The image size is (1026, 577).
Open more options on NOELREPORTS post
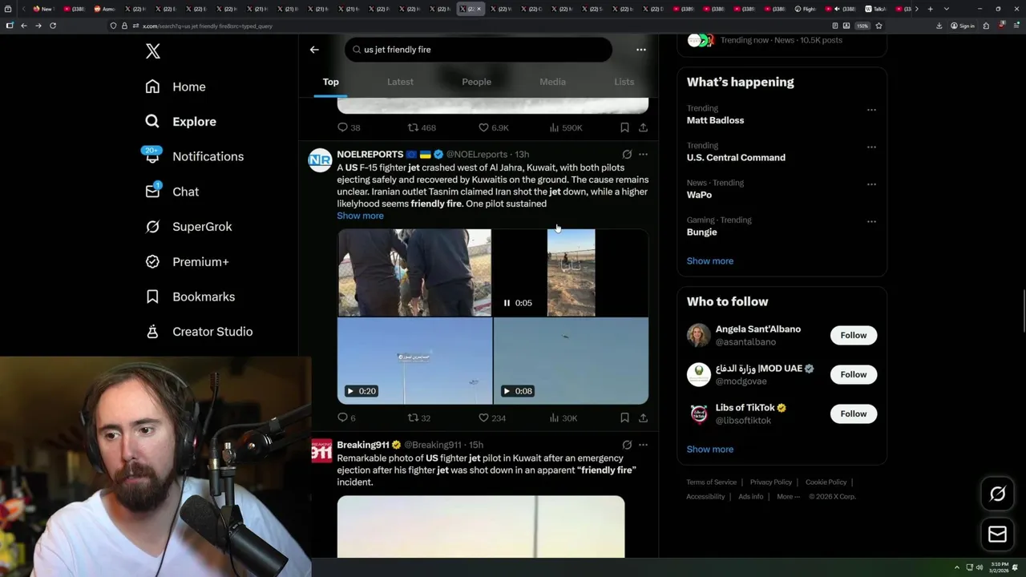pyautogui.click(x=643, y=155)
